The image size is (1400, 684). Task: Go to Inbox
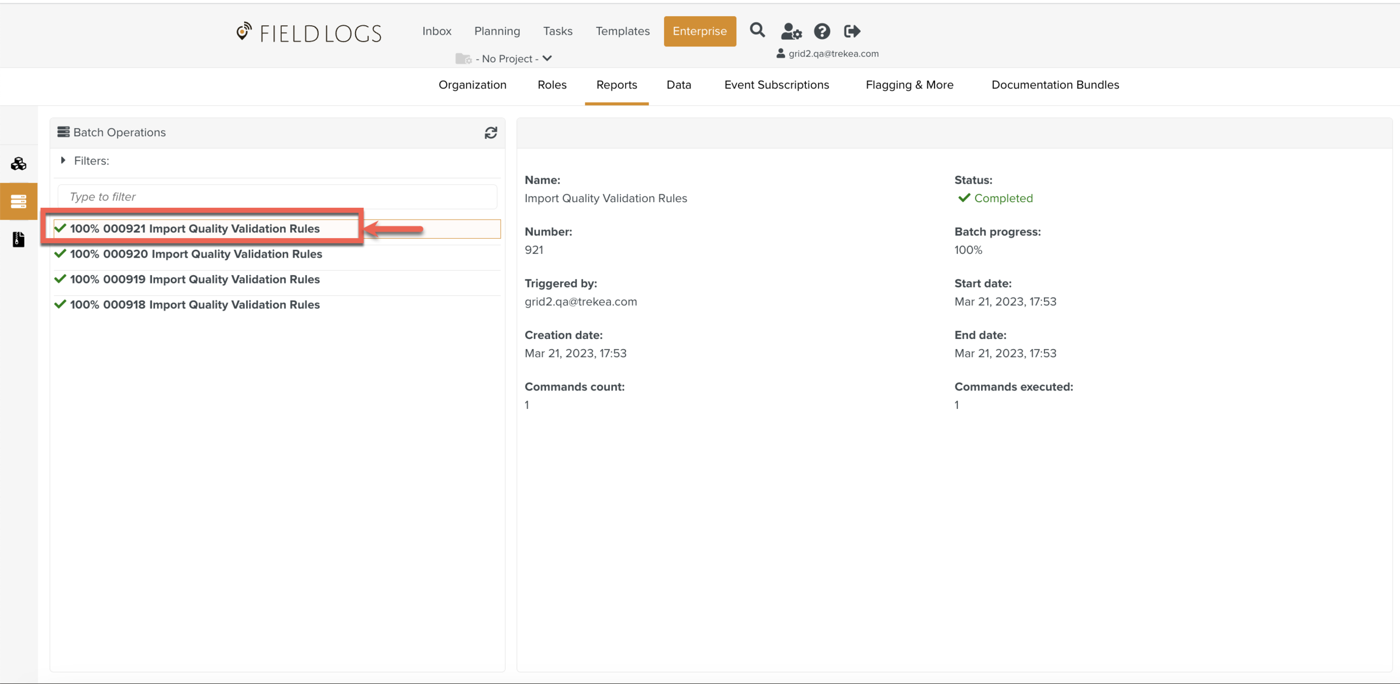click(437, 31)
